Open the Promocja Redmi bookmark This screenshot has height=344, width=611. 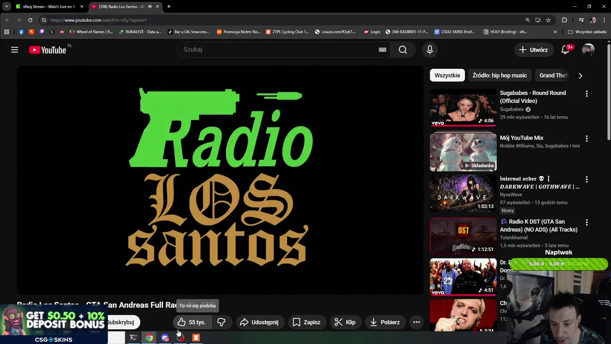click(238, 32)
